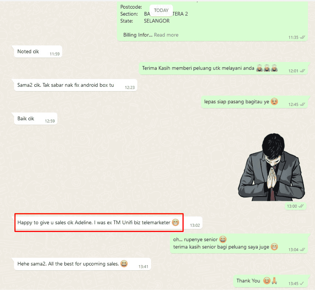Click the laughing emoji after rupenye senior

[223, 239]
